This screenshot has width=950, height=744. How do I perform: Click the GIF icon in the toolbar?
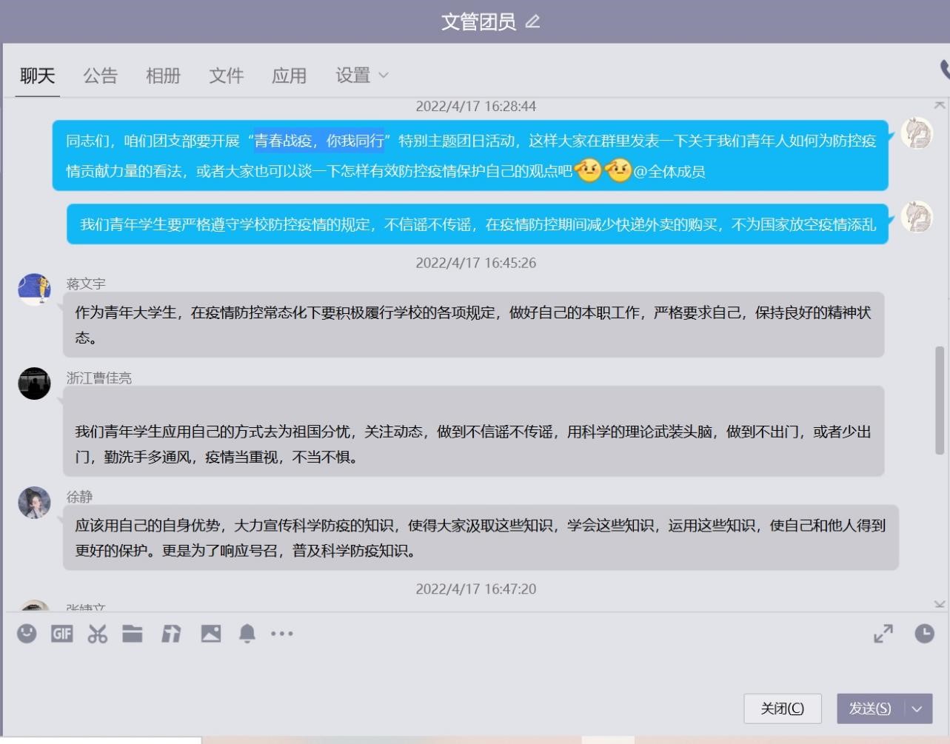[x=62, y=634]
